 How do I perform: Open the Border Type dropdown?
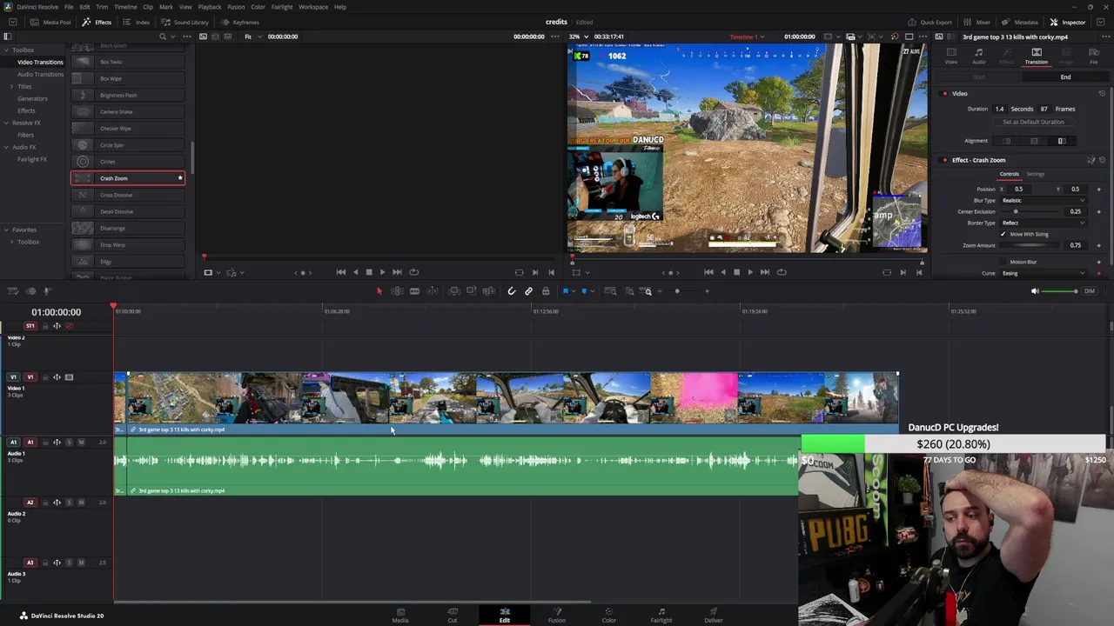point(1043,223)
